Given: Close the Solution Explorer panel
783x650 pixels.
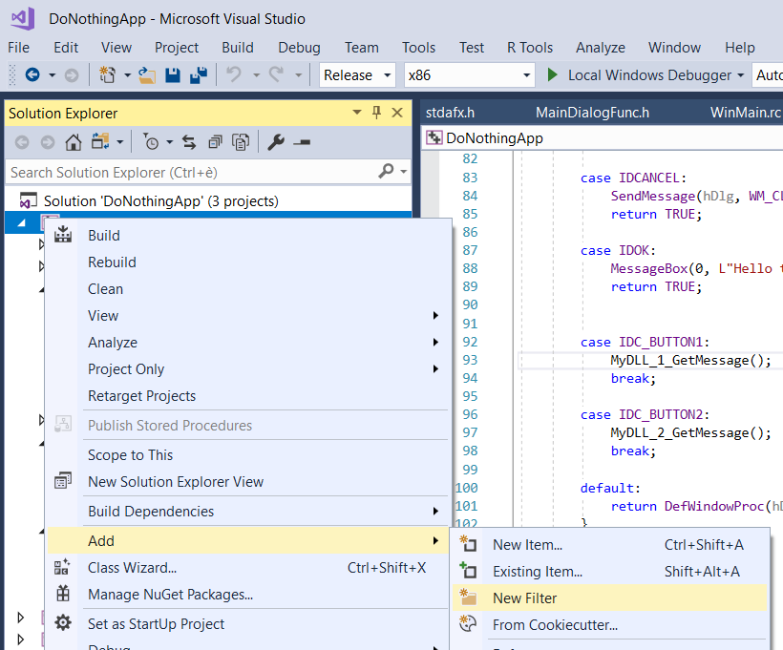Looking at the screenshot, I should tap(397, 113).
